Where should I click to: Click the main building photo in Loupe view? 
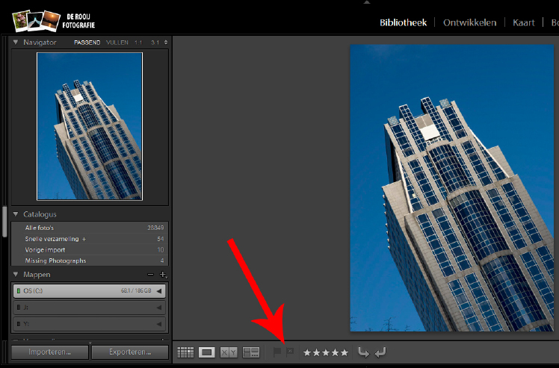[x=451, y=188]
